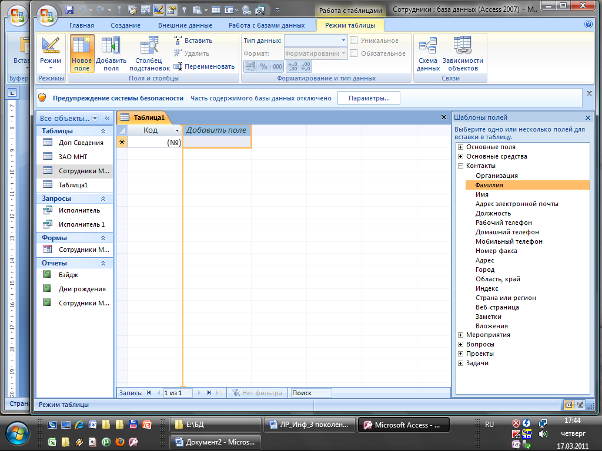Open Internet Explorer quick launch icon
The image size is (602, 451).
click(79, 425)
